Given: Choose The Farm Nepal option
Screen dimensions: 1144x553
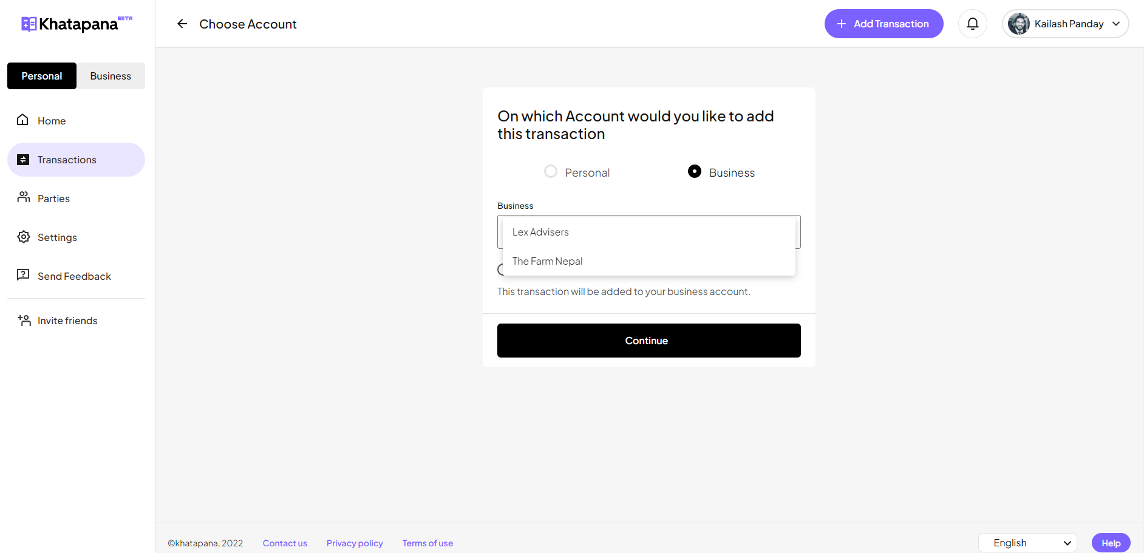Looking at the screenshot, I should click(547, 261).
